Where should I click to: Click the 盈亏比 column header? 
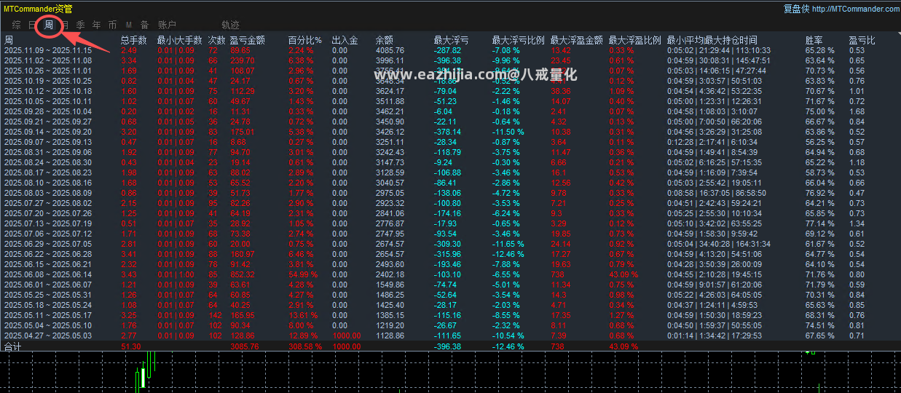862,40
